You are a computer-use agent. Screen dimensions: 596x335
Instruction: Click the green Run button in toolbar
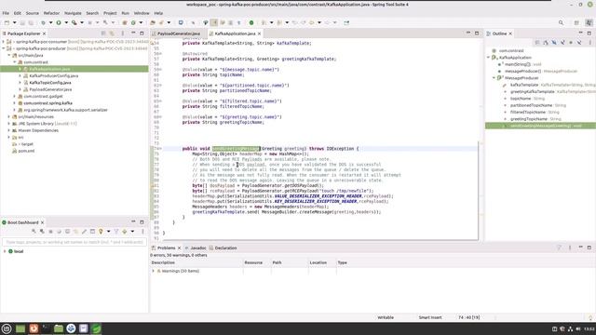point(59,22)
